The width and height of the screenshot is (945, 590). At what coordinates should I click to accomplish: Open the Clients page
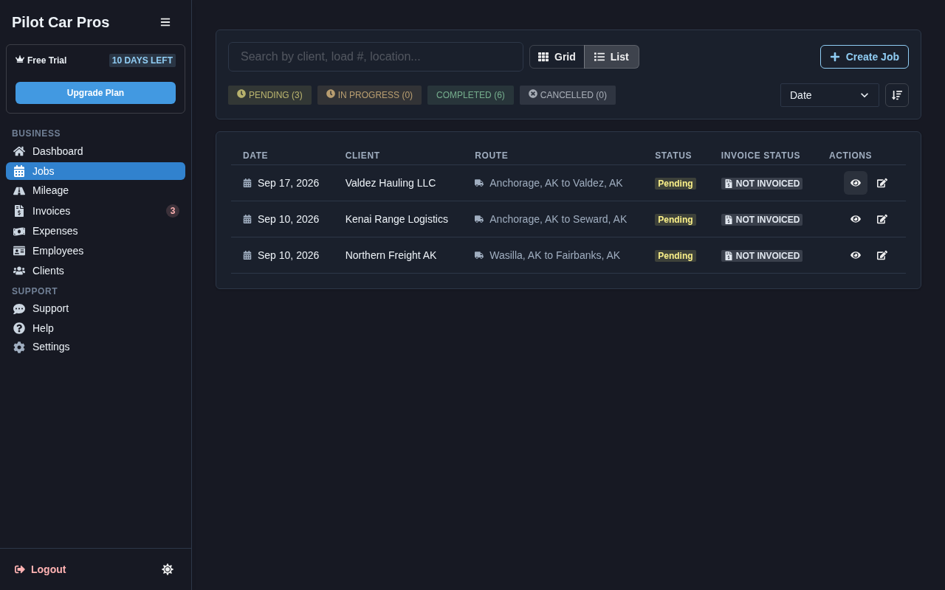point(95,271)
